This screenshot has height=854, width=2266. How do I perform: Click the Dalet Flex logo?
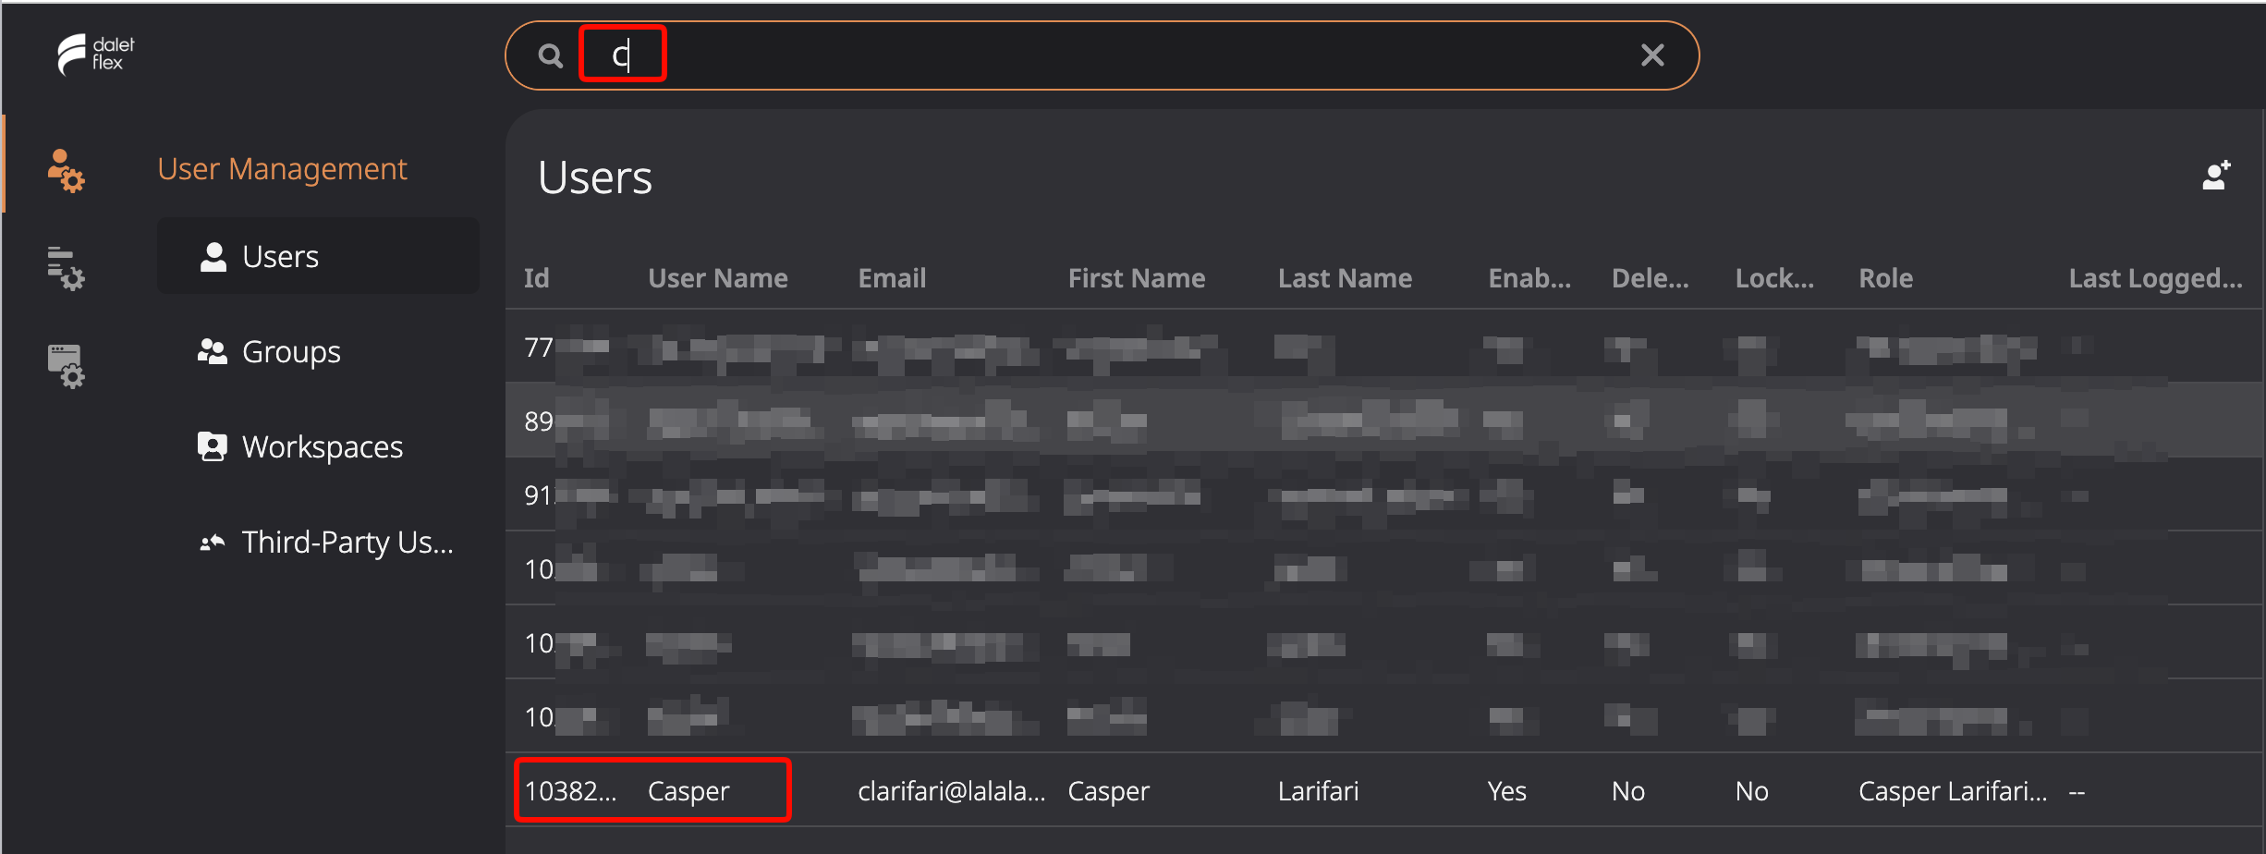96,55
